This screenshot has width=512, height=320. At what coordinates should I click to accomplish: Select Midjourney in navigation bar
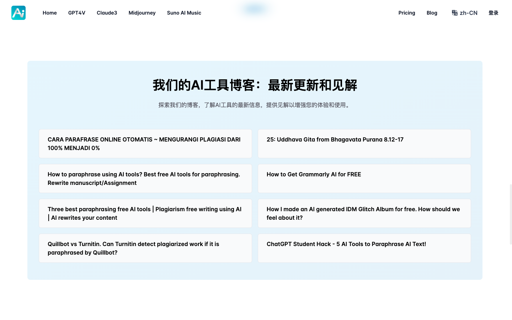pyautogui.click(x=142, y=13)
